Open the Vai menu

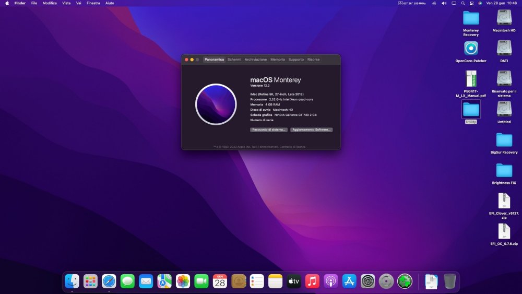(x=79, y=3)
